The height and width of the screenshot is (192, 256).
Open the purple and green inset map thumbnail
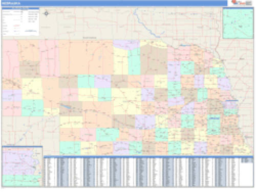tap(22, 166)
